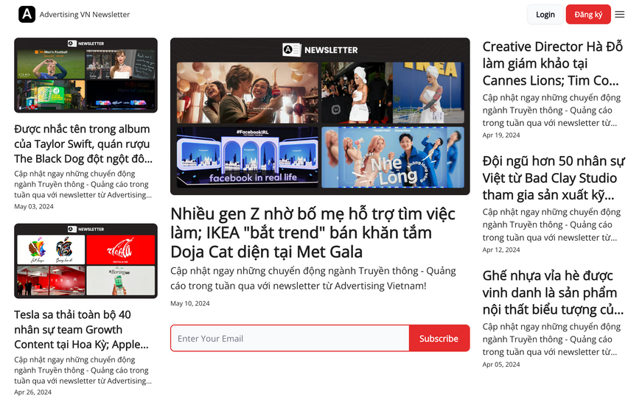Open the Tesla sa thải headline

click(x=82, y=329)
